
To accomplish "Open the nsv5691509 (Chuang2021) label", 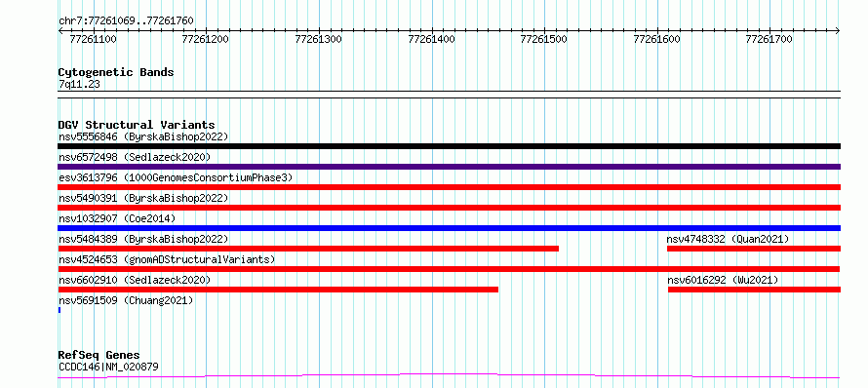I will coord(126,300).
